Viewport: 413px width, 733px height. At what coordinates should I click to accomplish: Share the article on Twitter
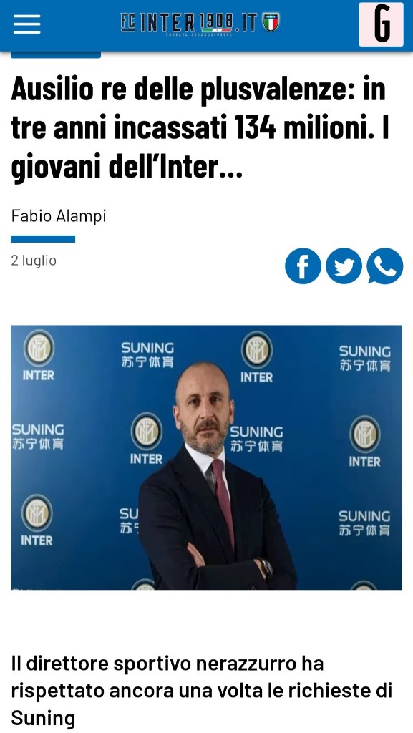pyautogui.click(x=344, y=266)
